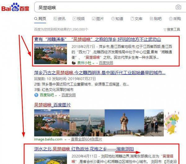186x164 pixels.
Task: Switch to the 资讯 tab
Action: coord(59,19)
